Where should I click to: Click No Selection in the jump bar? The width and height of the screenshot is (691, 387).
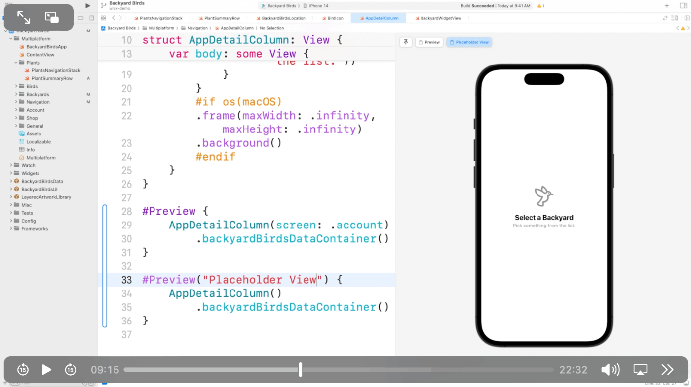point(272,28)
